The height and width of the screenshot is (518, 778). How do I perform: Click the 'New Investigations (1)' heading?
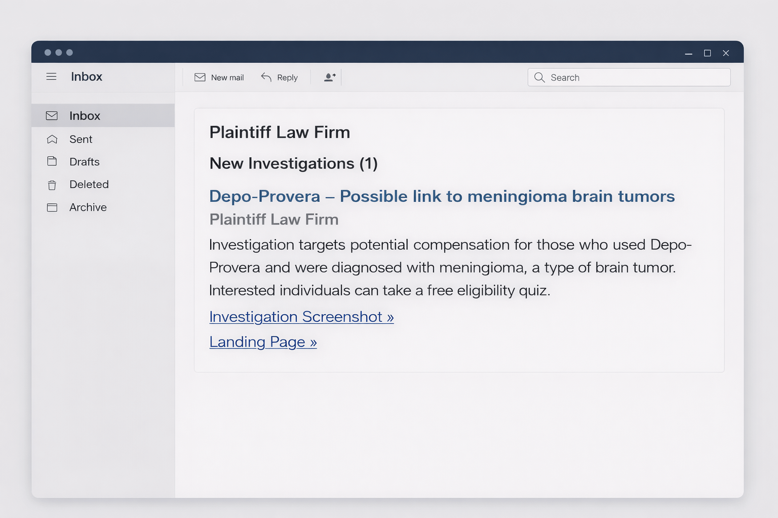pos(293,163)
